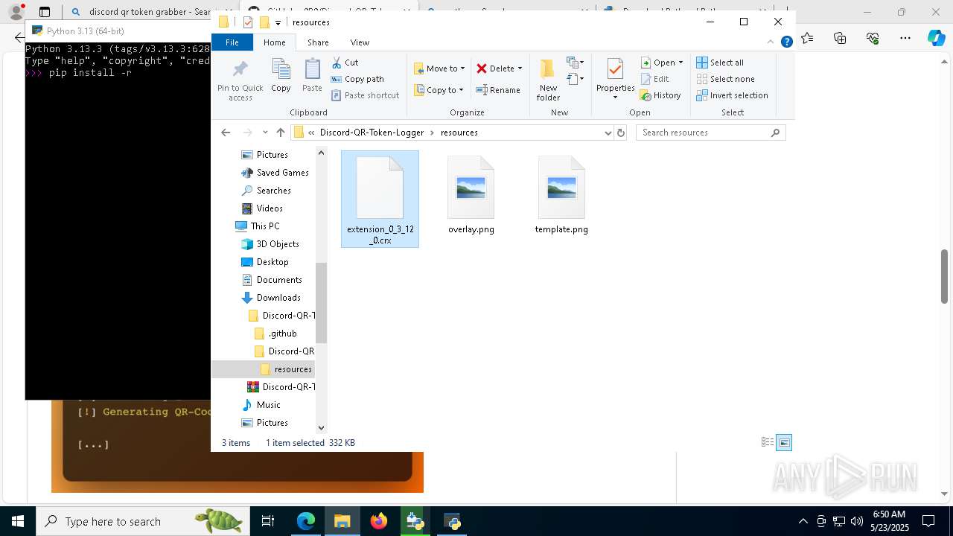Select Documents in navigation pane
The image size is (953, 536).
point(272,280)
